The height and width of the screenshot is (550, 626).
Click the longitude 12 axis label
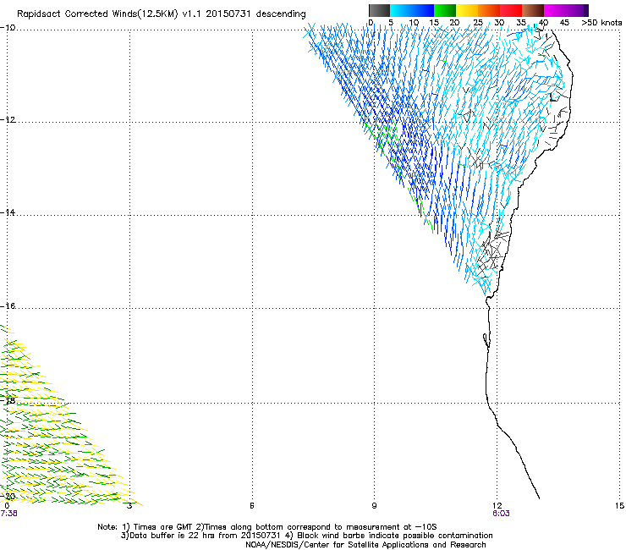(x=497, y=506)
